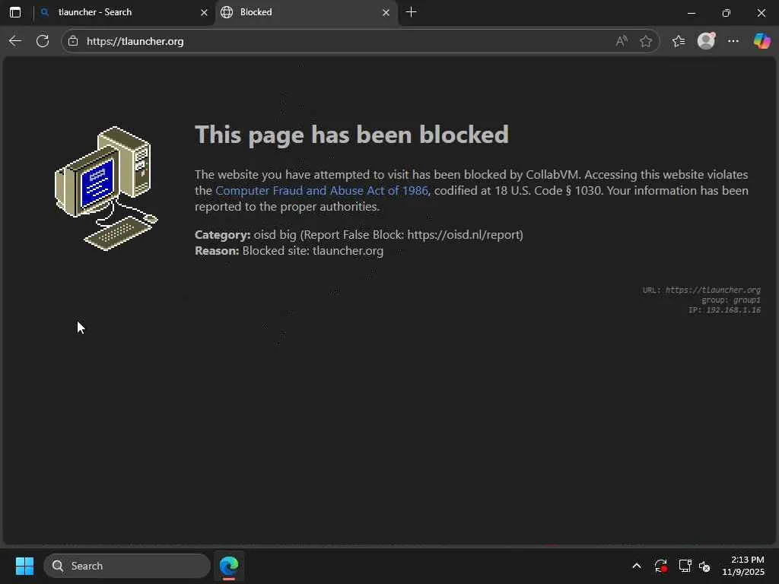The height and width of the screenshot is (584, 779).
Task: Close the Blocked tab
Action: coord(386,12)
